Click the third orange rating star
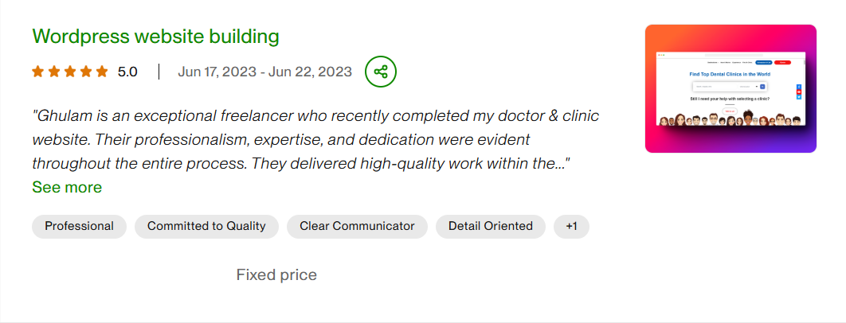The image size is (846, 323). point(69,72)
